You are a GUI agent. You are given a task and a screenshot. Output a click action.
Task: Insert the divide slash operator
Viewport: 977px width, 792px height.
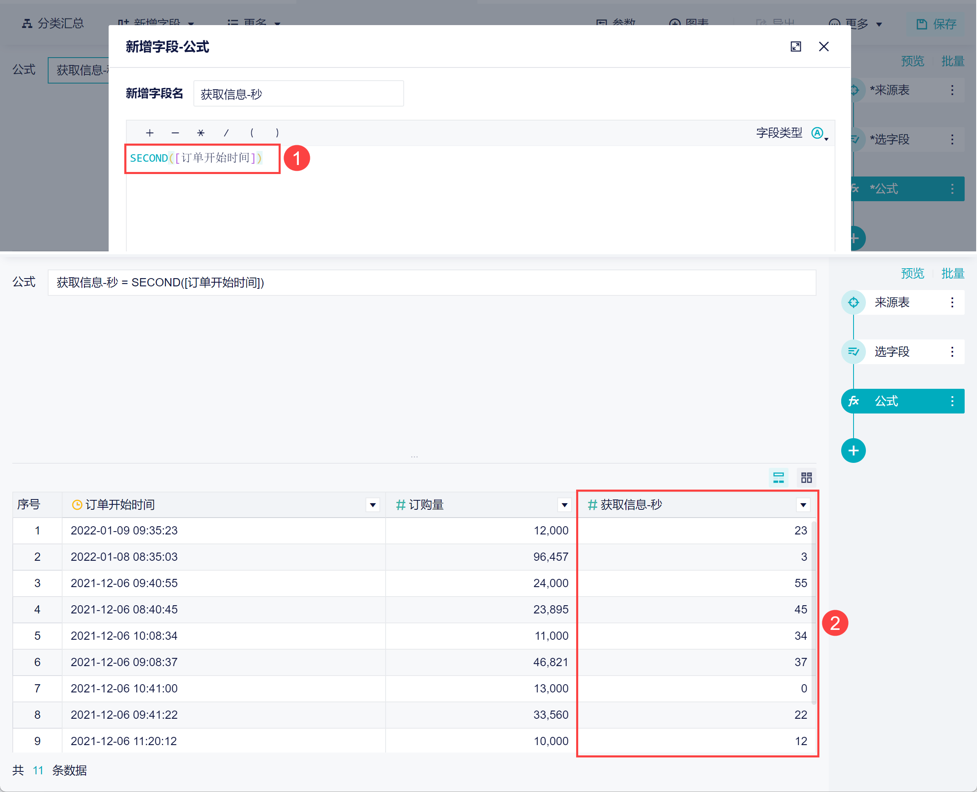pyautogui.click(x=226, y=133)
